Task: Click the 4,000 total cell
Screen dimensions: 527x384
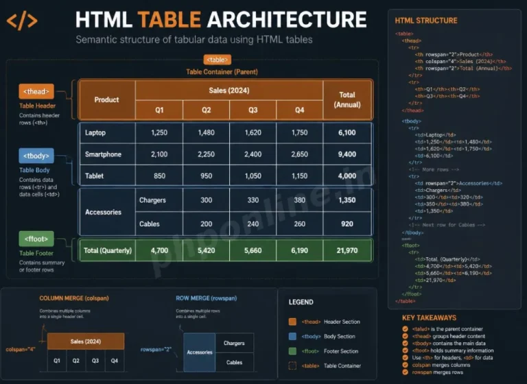Action: click(347, 176)
